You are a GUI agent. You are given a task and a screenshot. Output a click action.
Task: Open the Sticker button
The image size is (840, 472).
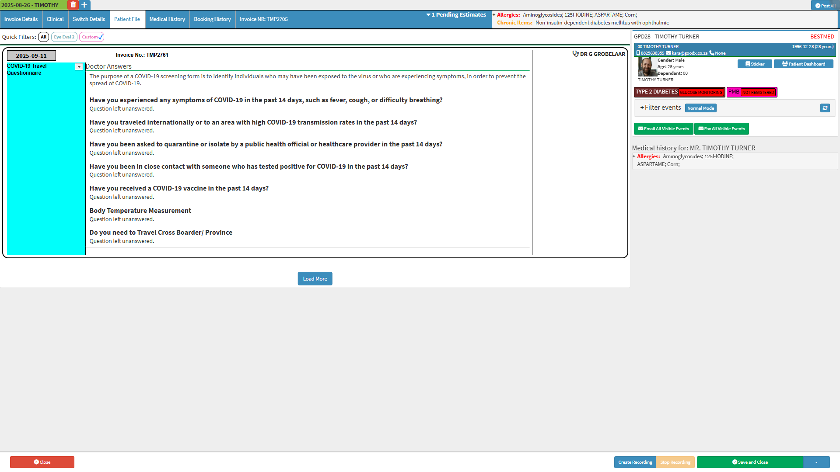pos(755,64)
